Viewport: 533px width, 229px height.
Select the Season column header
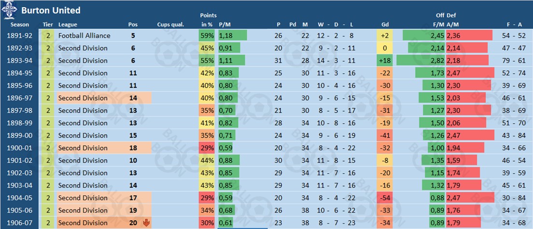20,25
